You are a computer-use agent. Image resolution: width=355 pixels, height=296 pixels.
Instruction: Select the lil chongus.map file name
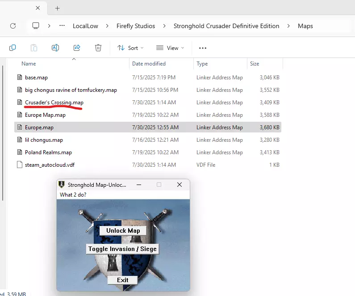pyautogui.click(x=44, y=140)
